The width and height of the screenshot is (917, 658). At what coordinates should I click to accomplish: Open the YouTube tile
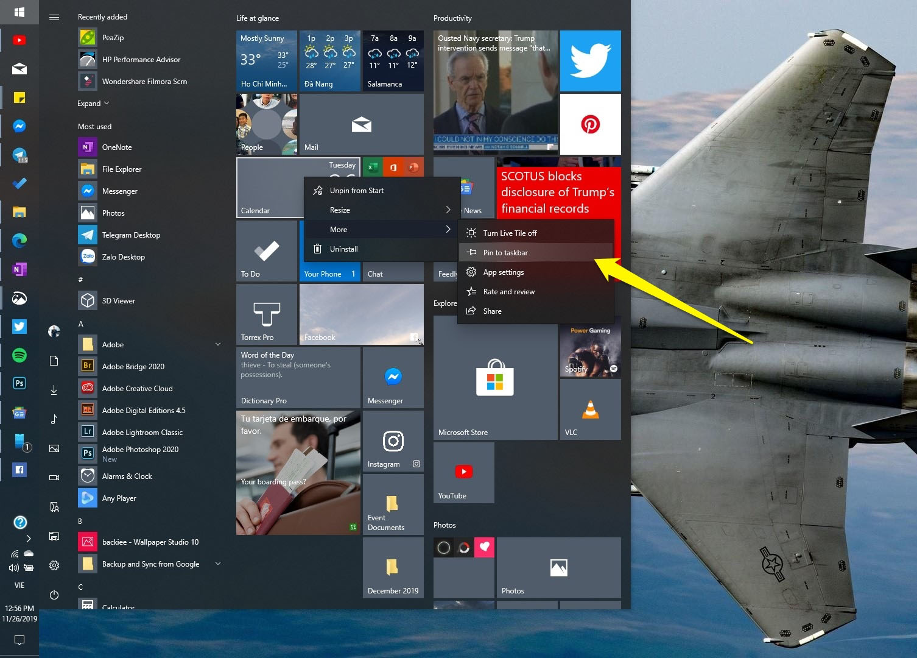point(464,473)
